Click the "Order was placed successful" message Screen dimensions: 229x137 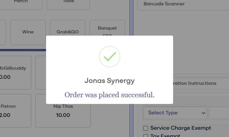[x=110, y=95]
